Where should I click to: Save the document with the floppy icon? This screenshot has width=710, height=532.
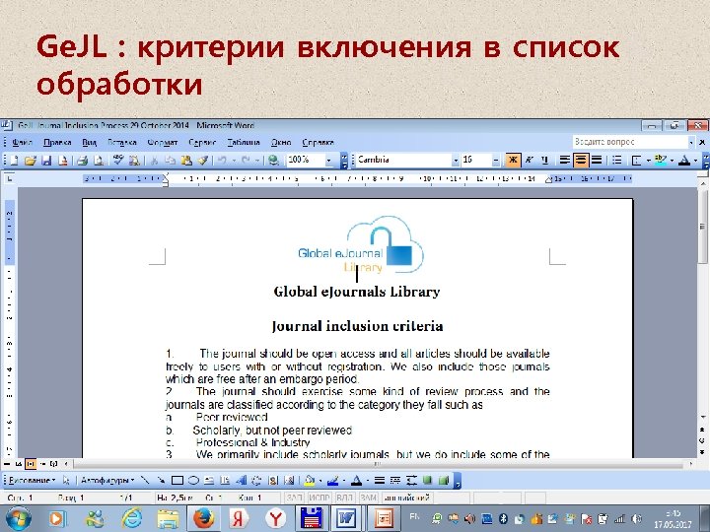(x=46, y=160)
